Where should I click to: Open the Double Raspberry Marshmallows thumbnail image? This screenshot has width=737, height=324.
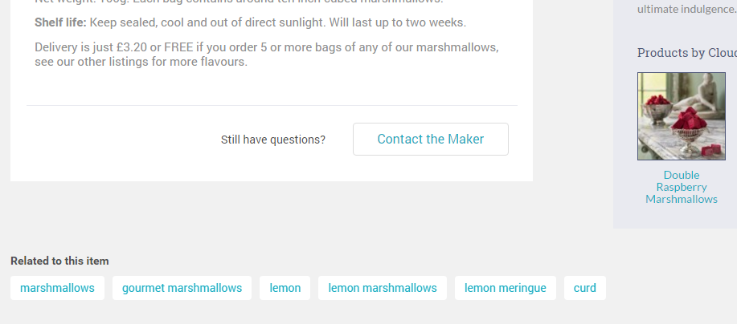(681, 116)
